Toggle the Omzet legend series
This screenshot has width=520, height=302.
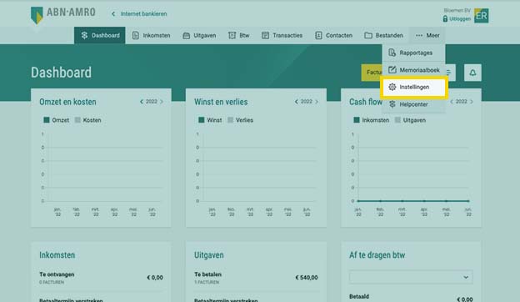57,120
